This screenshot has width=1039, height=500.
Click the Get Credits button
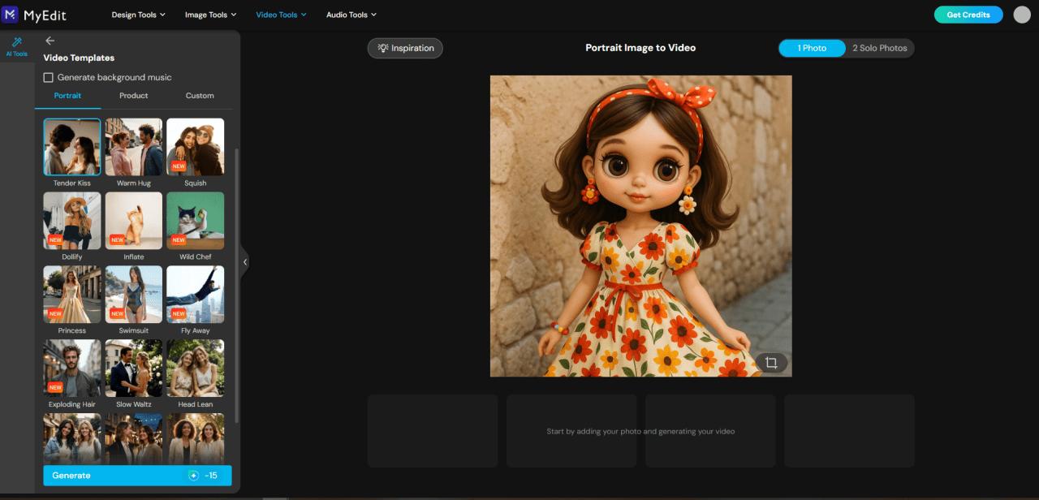968,14
